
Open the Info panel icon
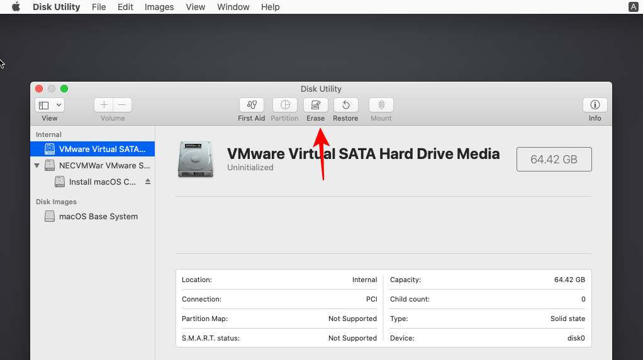point(595,105)
